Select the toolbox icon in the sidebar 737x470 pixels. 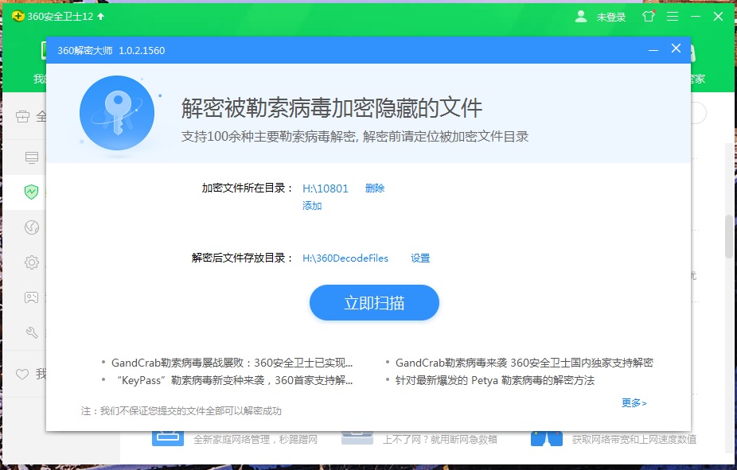22,116
